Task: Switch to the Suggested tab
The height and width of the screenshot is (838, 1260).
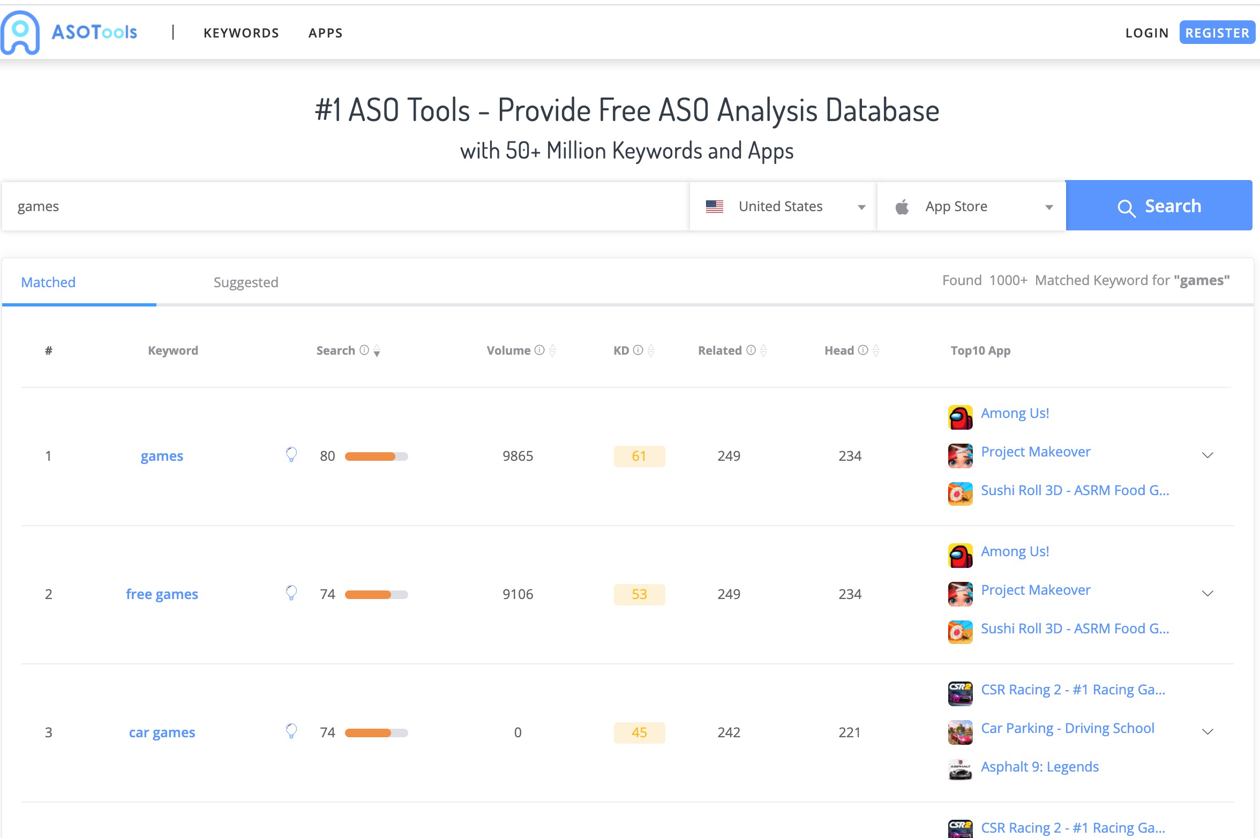Action: 246,282
